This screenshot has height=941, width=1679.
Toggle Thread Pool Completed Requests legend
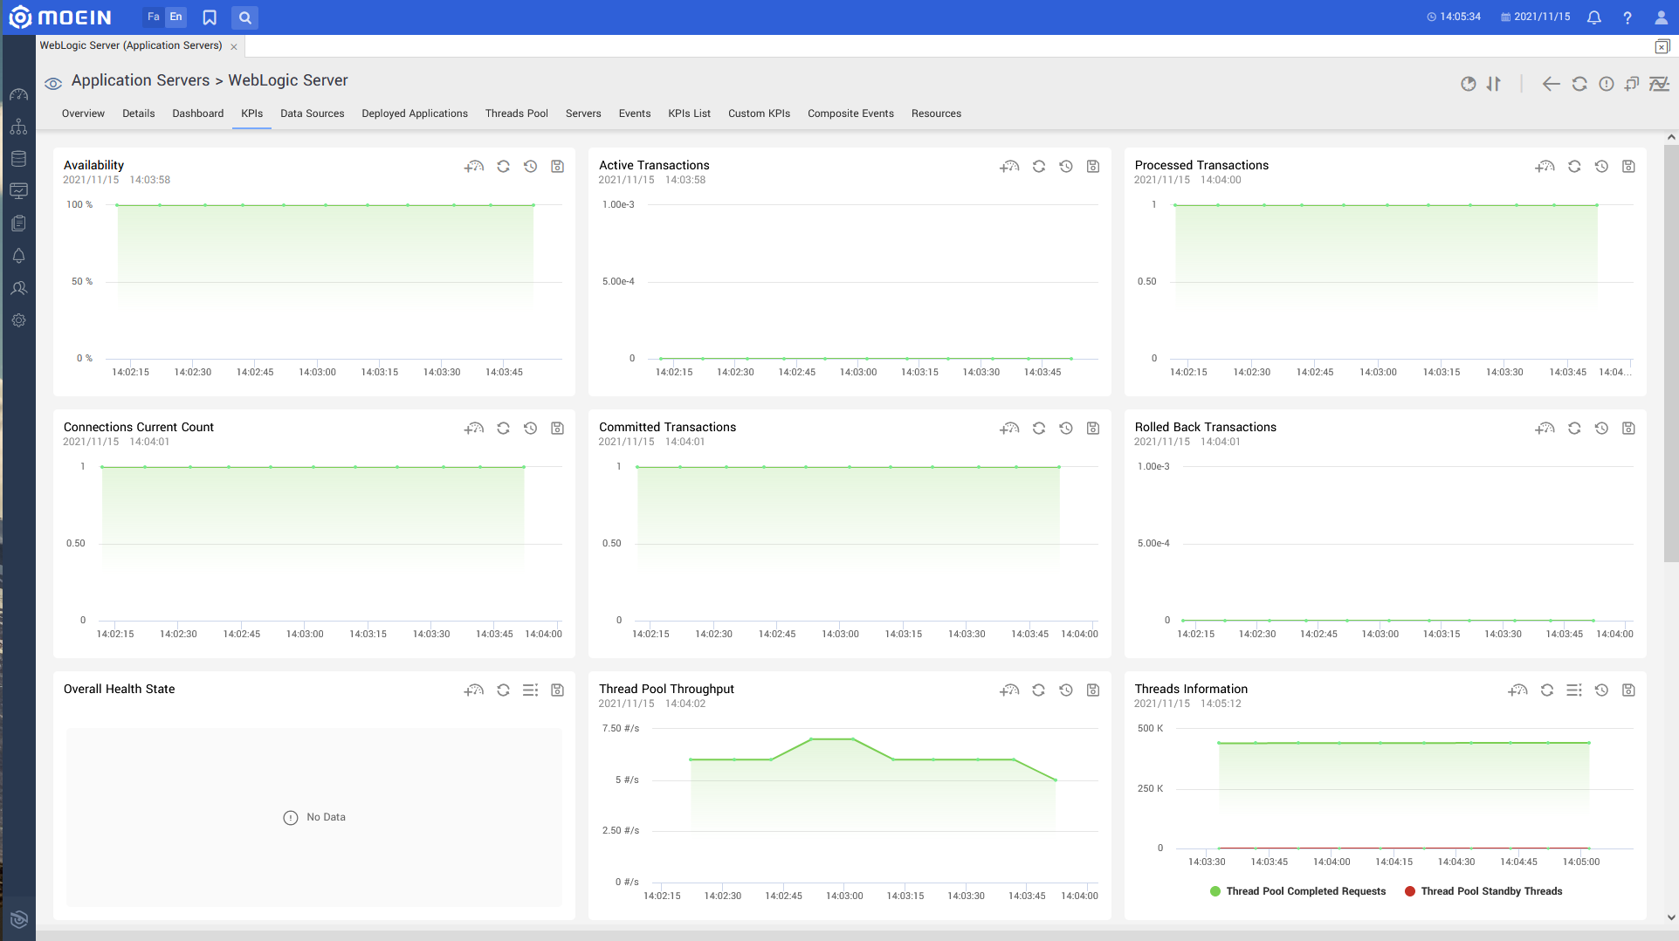click(1297, 891)
